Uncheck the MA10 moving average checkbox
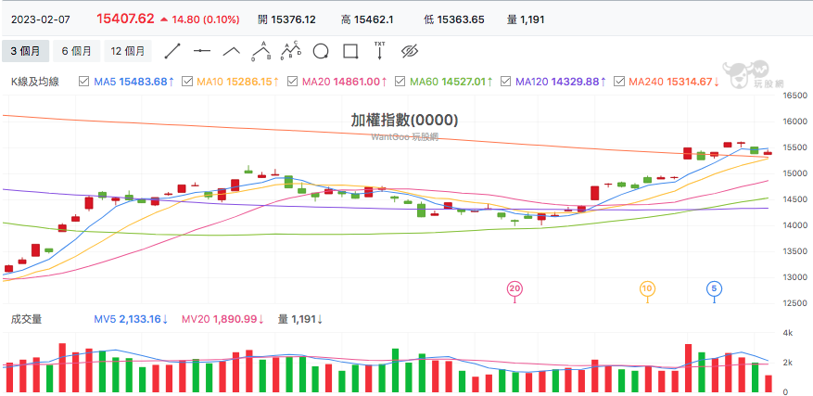 (187, 82)
